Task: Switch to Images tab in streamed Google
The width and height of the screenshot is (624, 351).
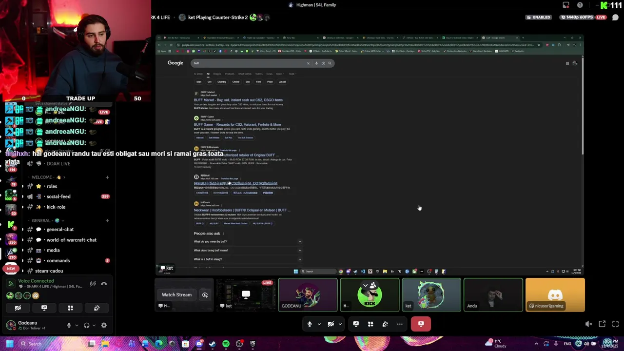Action: 217,74
